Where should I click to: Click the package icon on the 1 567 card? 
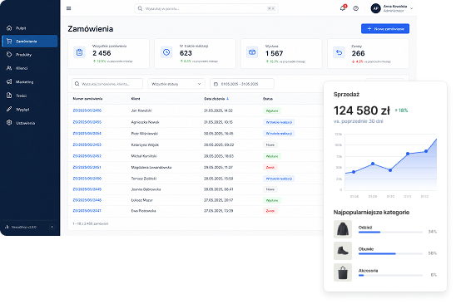[252, 52]
